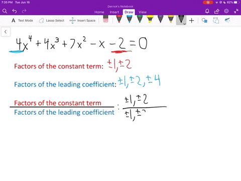Tap the status bar clock

[x=7, y=3]
